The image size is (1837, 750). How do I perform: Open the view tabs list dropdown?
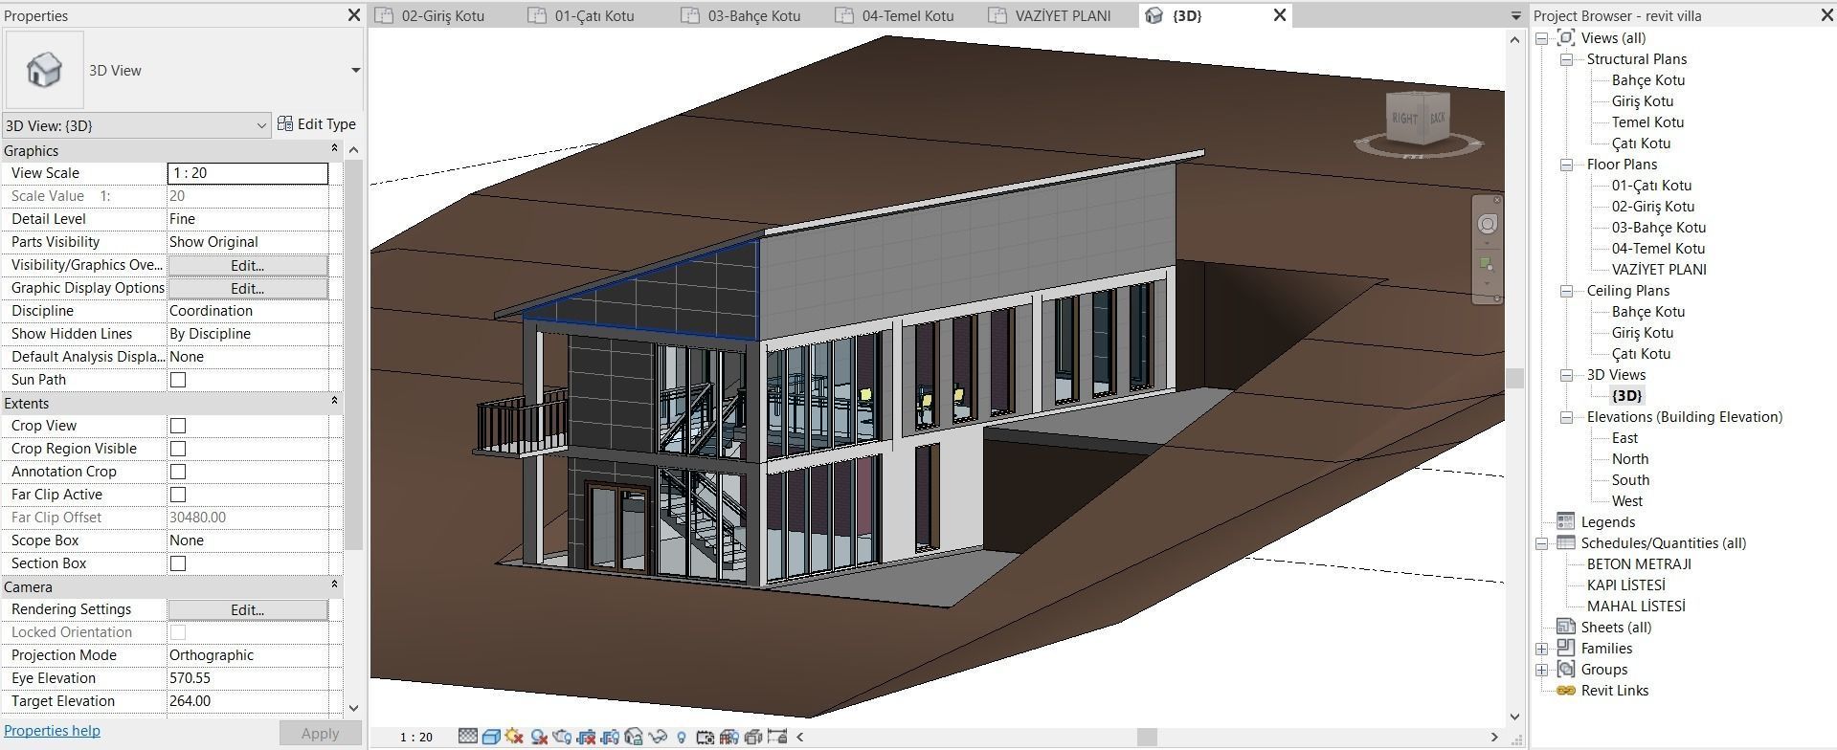tap(1515, 16)
